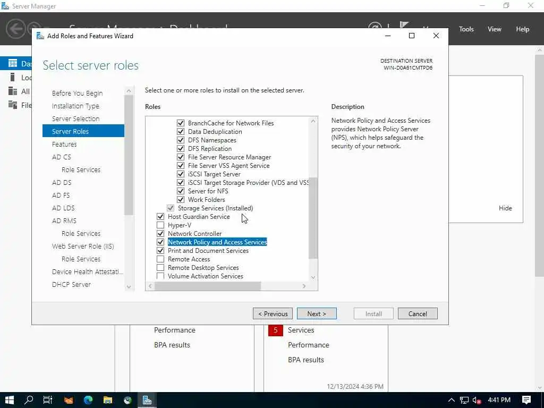This screenshot has height=408, width=544.
Task: Uncheck File Server Resource Manager
Action: pyautogui.click(x=181, y=157)
